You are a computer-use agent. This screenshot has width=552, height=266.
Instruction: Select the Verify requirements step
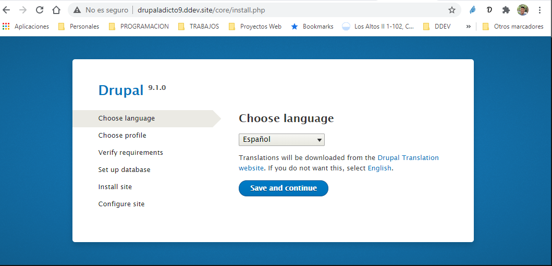point(131,153)
